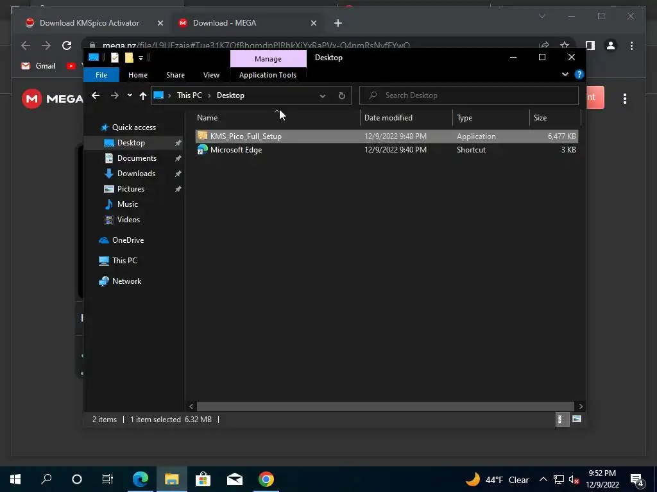
Task: Open Documents in the navigation pane
Action: (137, 158)
